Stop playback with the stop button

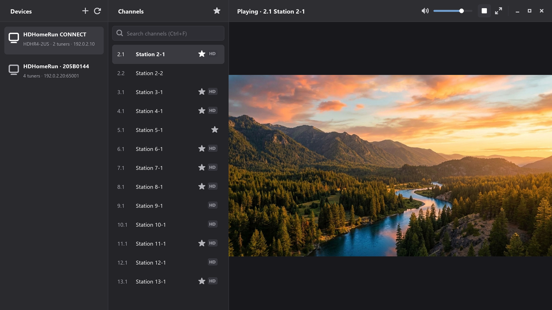[x=484, y=11]
